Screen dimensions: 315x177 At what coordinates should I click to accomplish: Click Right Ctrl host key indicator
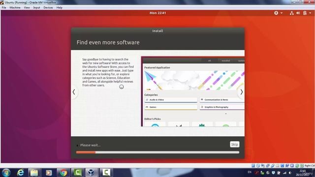[310, 166]
